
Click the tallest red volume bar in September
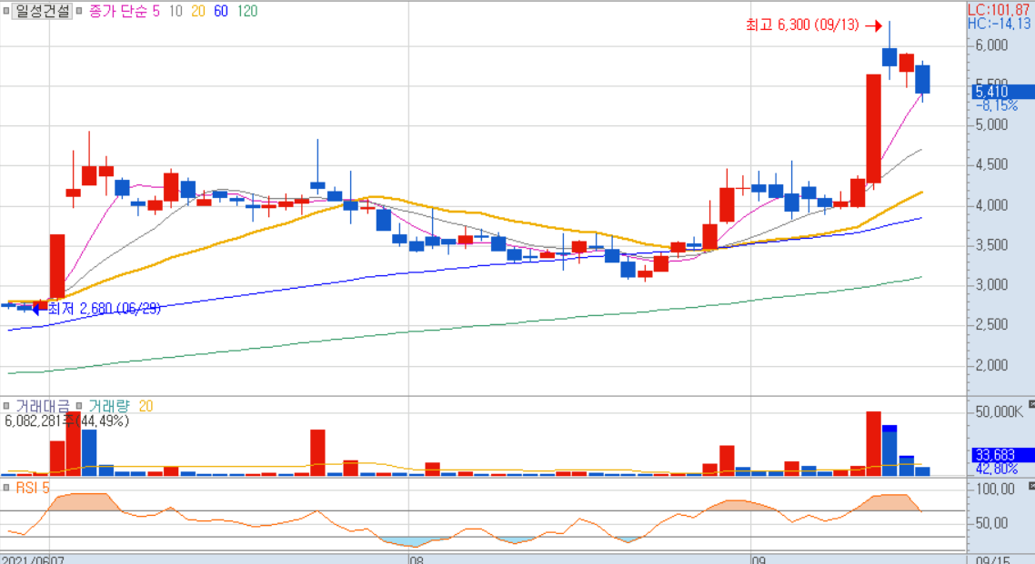[x=873, y=443]
